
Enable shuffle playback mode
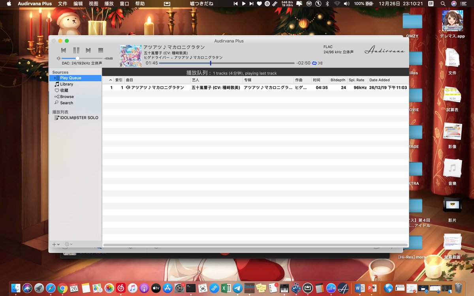coord(320,63)
